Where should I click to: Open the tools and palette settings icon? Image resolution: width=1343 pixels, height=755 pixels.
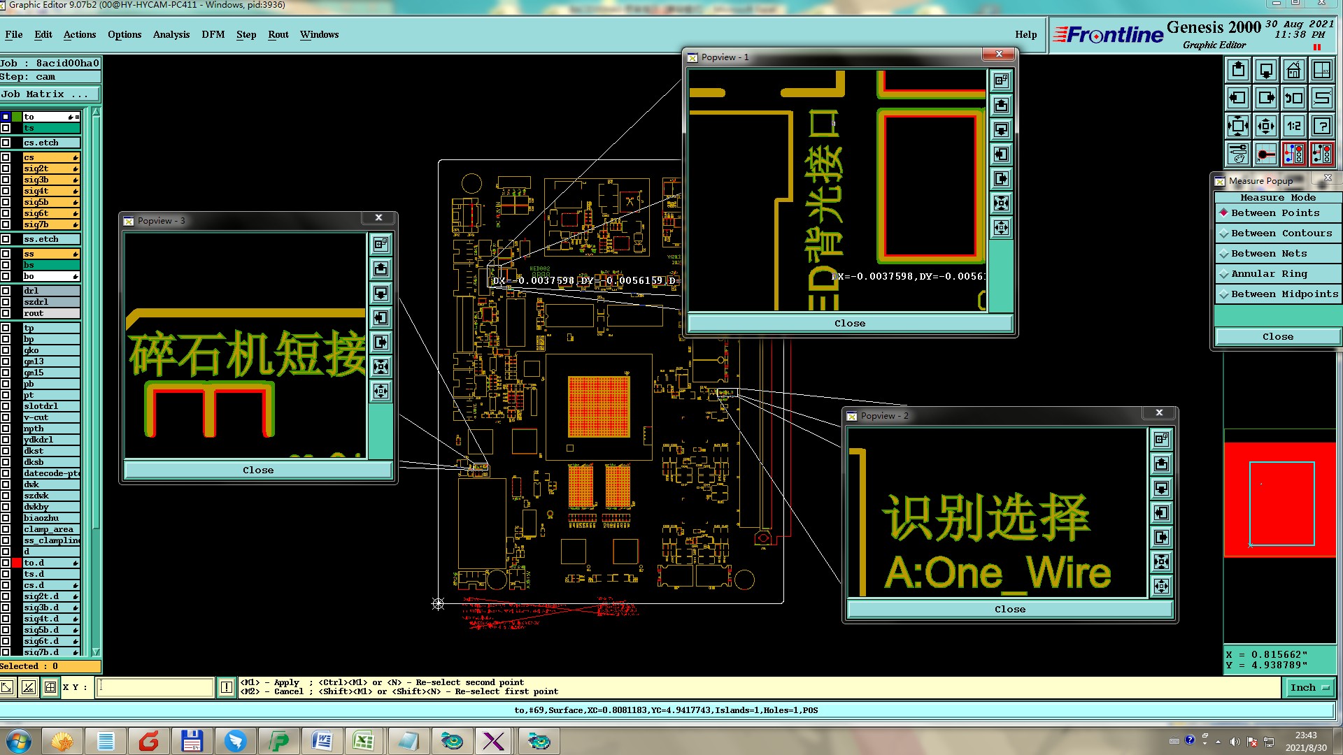tap(1238, 154)
